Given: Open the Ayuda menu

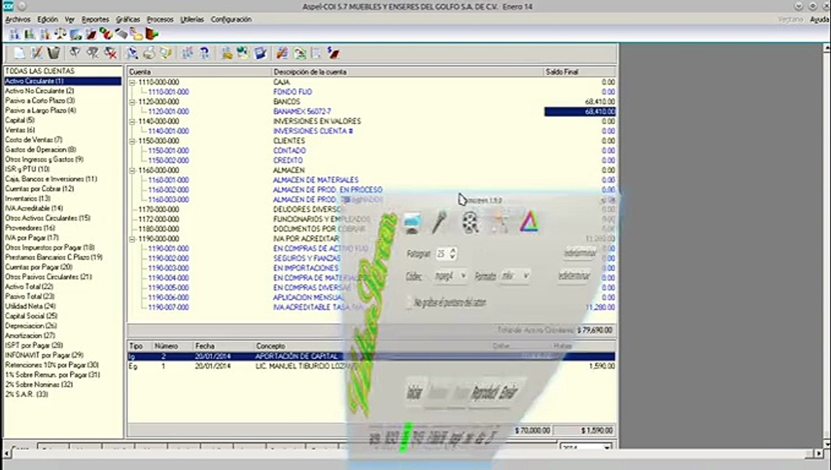Looking at the screenshot, I should (819, 20).
